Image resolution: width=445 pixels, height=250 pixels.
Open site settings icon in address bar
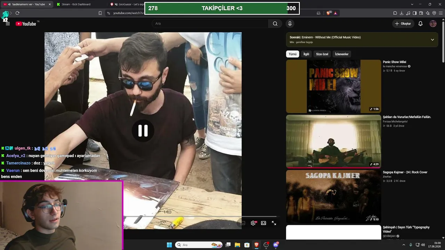[108, 13]
